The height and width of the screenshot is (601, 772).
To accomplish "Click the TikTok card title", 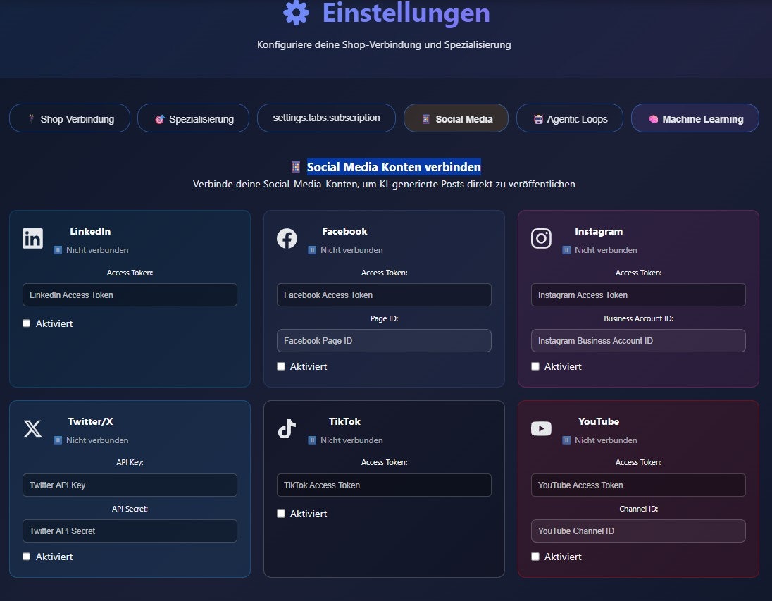I will [x=344, y=421].
